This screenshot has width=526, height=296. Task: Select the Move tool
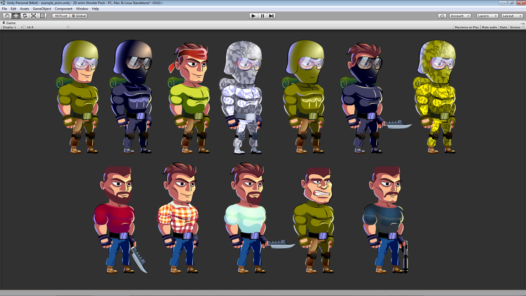tap(16, 15)
